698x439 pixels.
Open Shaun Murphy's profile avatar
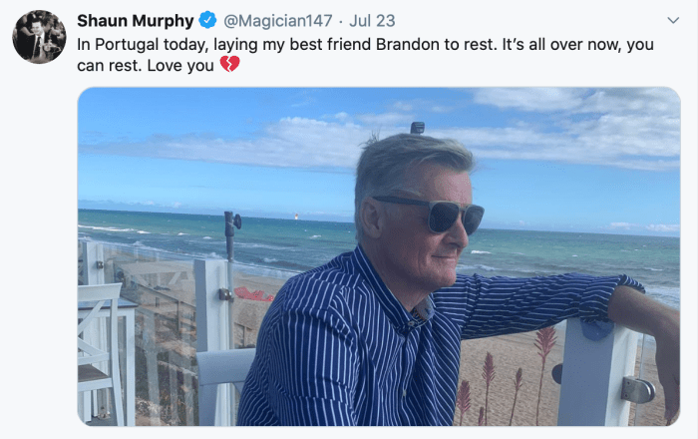tap(39, 37)
